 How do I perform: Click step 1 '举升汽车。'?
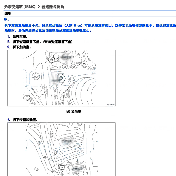pos(20,37)
